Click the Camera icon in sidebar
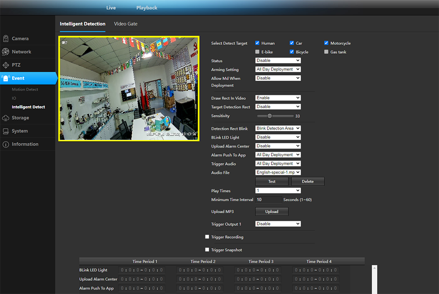Viewport: 439px width, 294px height. 6,39
